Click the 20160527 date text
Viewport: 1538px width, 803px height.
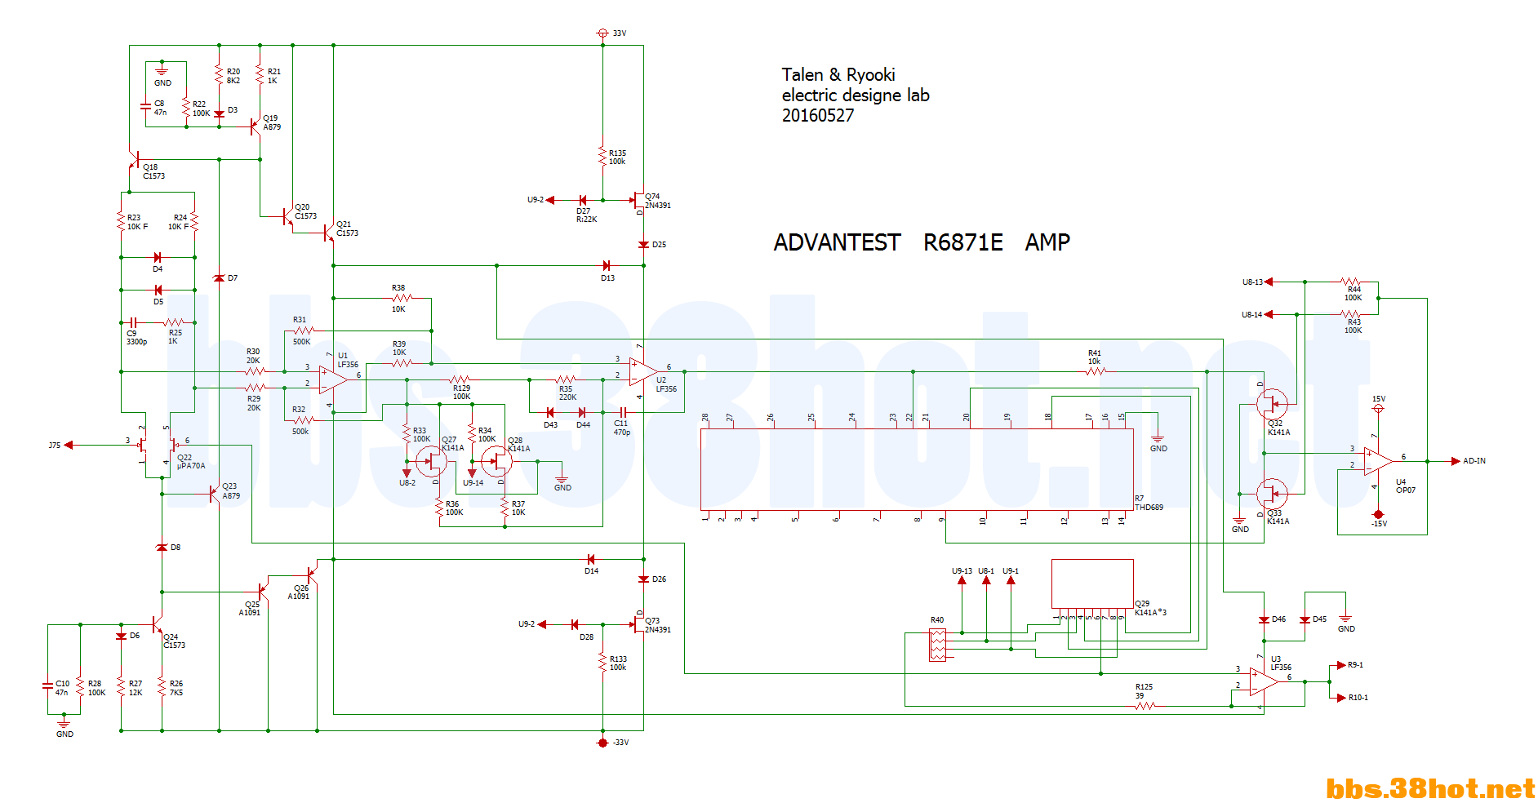818,116
